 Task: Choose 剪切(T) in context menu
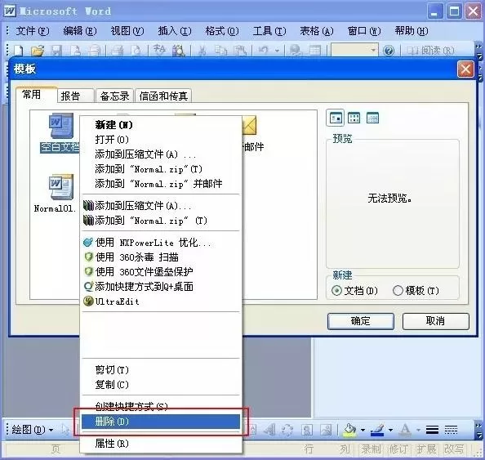click(161, 370)
